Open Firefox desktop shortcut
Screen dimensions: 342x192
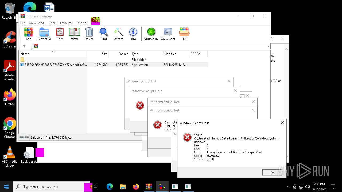click(x=10, y=97)
